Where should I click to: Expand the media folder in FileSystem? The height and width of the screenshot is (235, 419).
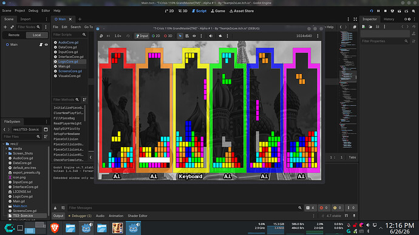7,148
